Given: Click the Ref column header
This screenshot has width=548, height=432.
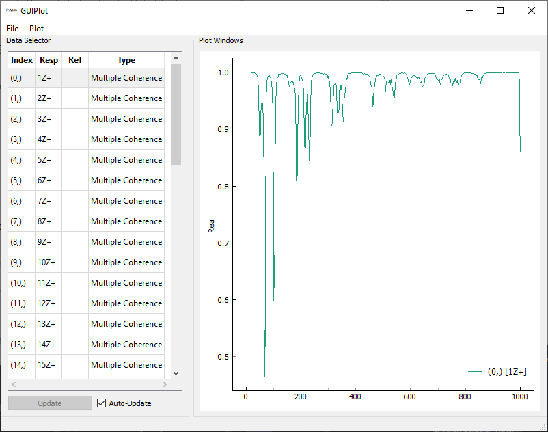Looking at the screenshot, I should click(x=75, y=60).
